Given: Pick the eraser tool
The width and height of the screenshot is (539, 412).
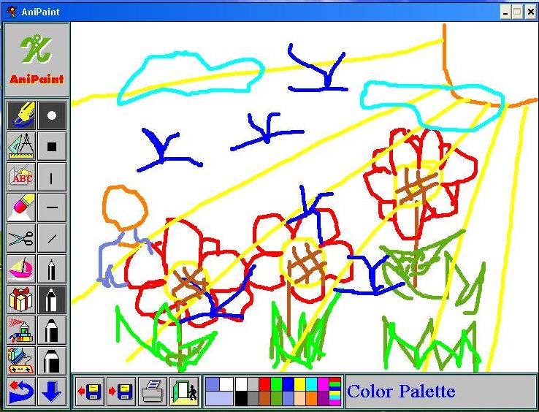Looking at the screenshot, I should [x=21, y=207].
